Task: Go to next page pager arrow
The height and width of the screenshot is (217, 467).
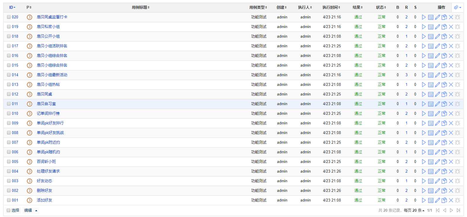Action: 451,210
